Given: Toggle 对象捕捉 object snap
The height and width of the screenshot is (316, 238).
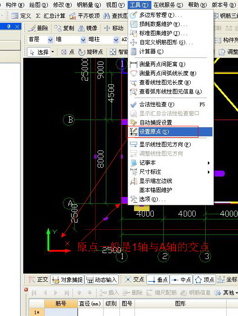Looking at the screenshot, I should 67,280.
